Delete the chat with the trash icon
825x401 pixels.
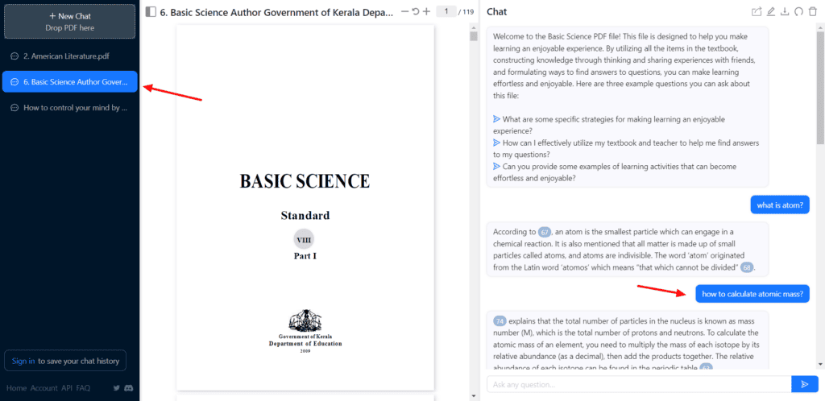point(812,12)
